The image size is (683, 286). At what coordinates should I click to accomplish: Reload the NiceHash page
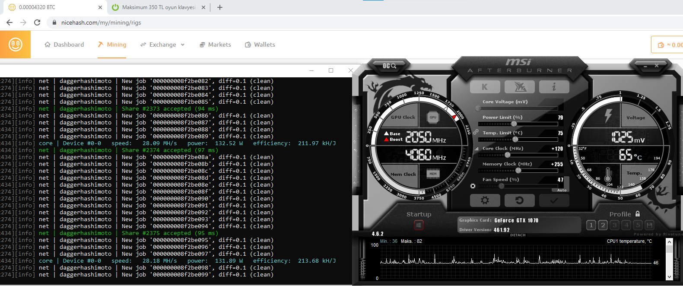tap(37, 22)
